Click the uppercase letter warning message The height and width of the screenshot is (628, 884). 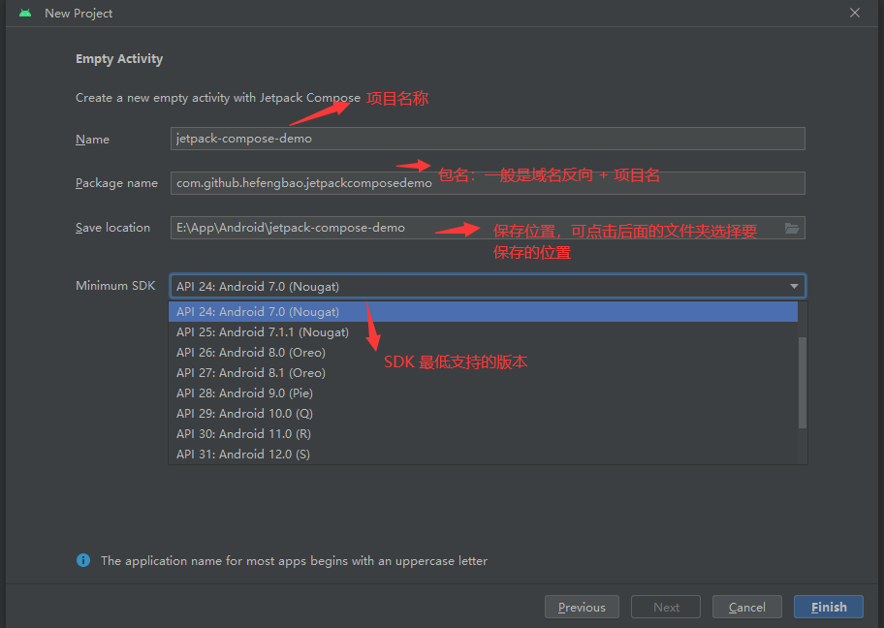point(294,561)
